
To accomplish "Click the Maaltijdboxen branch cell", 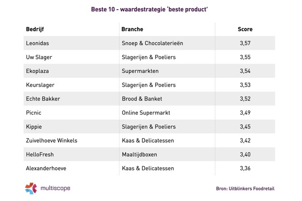I will point(141,154).
